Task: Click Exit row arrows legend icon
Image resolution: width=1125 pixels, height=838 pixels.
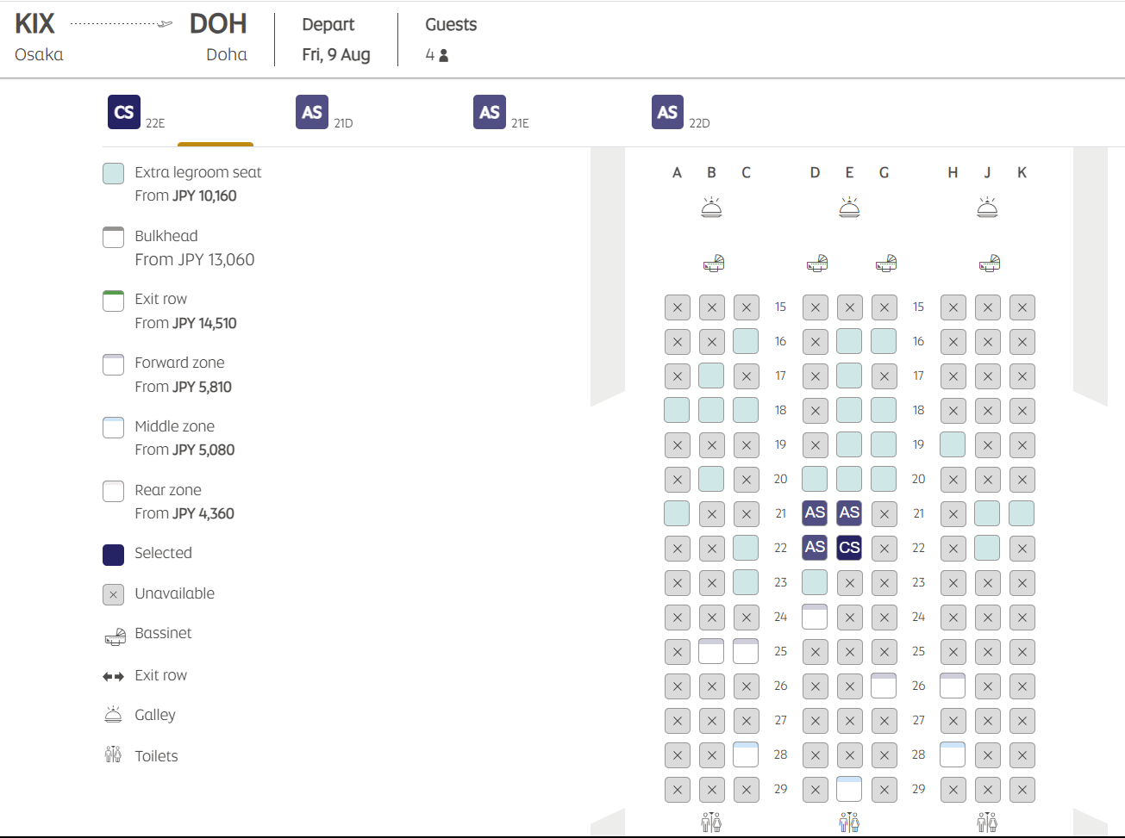Action: point(113,677)
